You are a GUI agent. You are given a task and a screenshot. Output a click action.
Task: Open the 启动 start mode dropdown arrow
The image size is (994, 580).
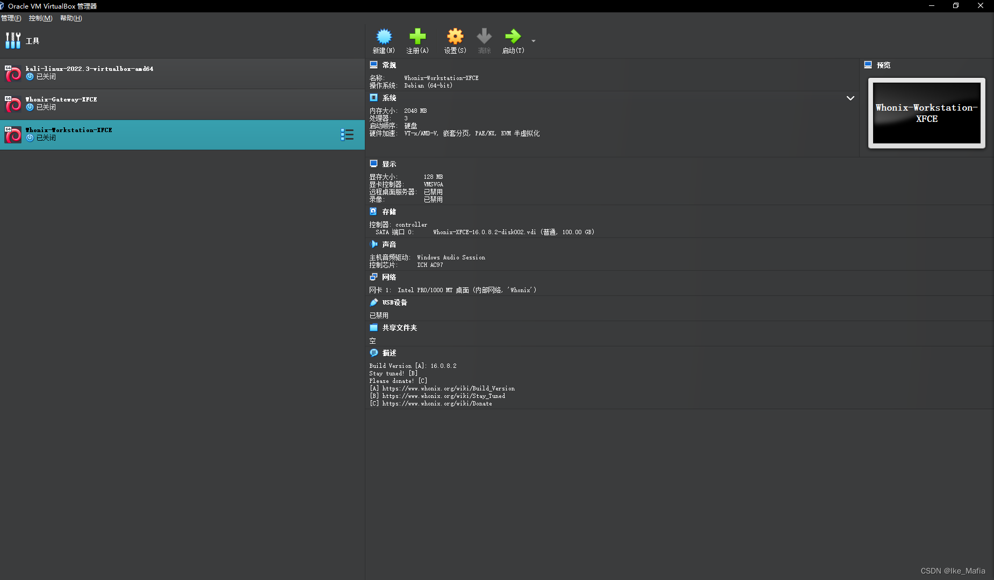(533, 41)
